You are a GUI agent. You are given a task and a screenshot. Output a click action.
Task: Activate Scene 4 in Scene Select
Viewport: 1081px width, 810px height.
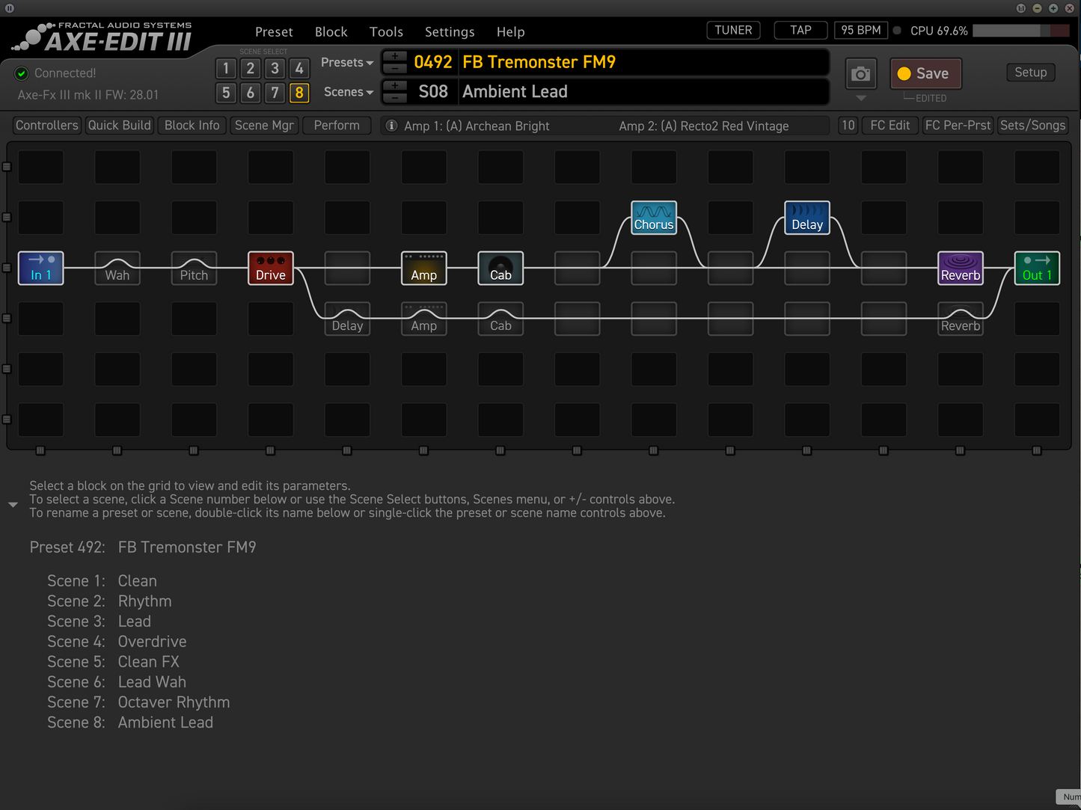(299, 68)
